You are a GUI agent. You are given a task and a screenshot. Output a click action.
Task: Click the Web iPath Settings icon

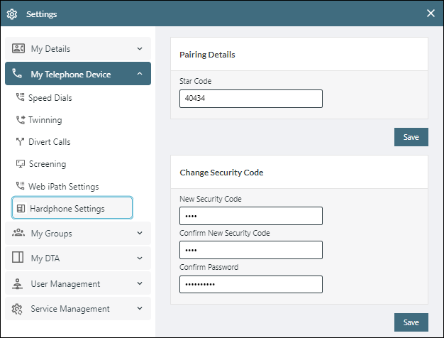coord(21,186)
